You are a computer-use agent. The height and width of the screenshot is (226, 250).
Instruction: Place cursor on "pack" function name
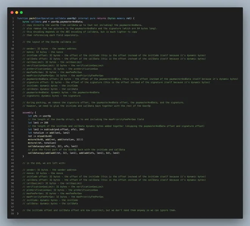(x=33, y=18)
